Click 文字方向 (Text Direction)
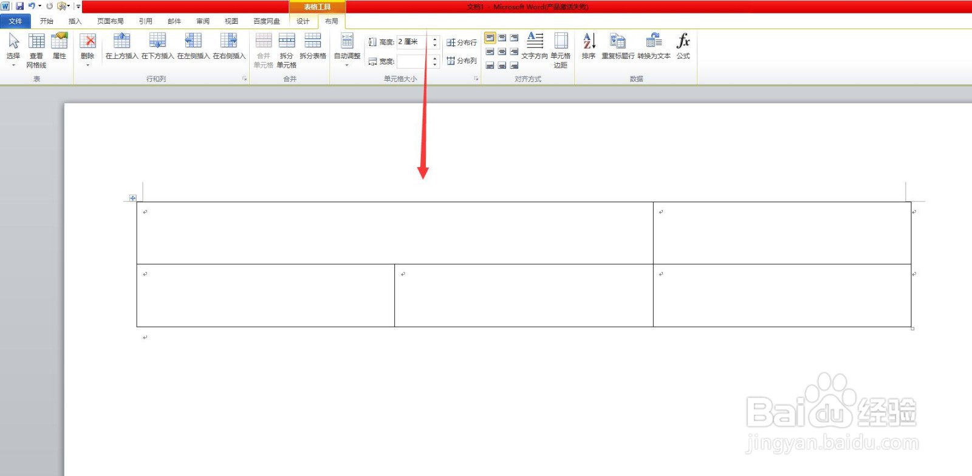Viewport: 972px width, 476px height. [535, 46]
